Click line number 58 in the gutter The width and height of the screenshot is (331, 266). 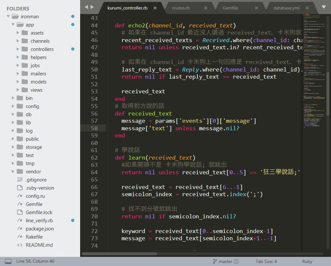pos(94,128)
